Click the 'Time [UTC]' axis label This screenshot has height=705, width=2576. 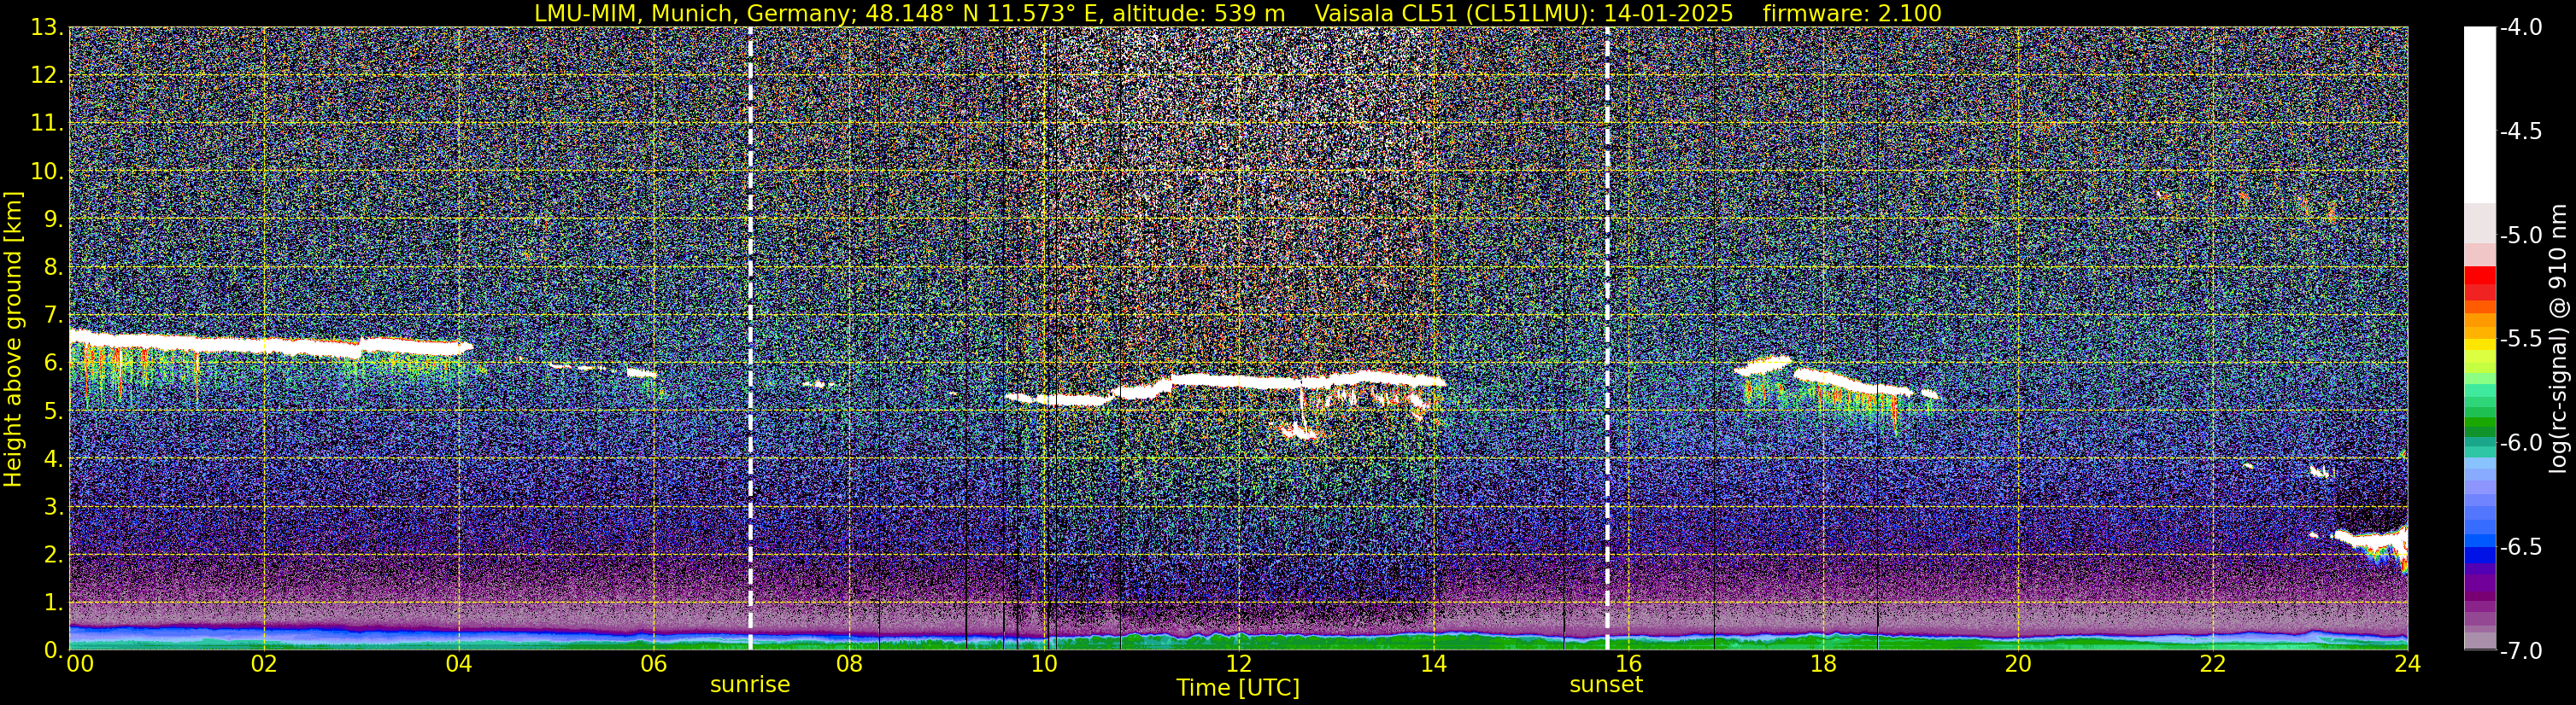pyautogui.click(x=1238, y=688)
